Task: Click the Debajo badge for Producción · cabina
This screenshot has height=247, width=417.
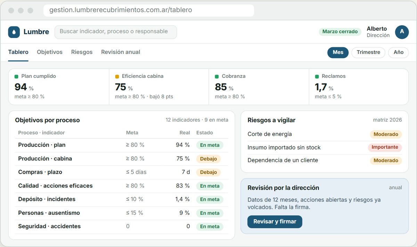Action: [208, 159]
